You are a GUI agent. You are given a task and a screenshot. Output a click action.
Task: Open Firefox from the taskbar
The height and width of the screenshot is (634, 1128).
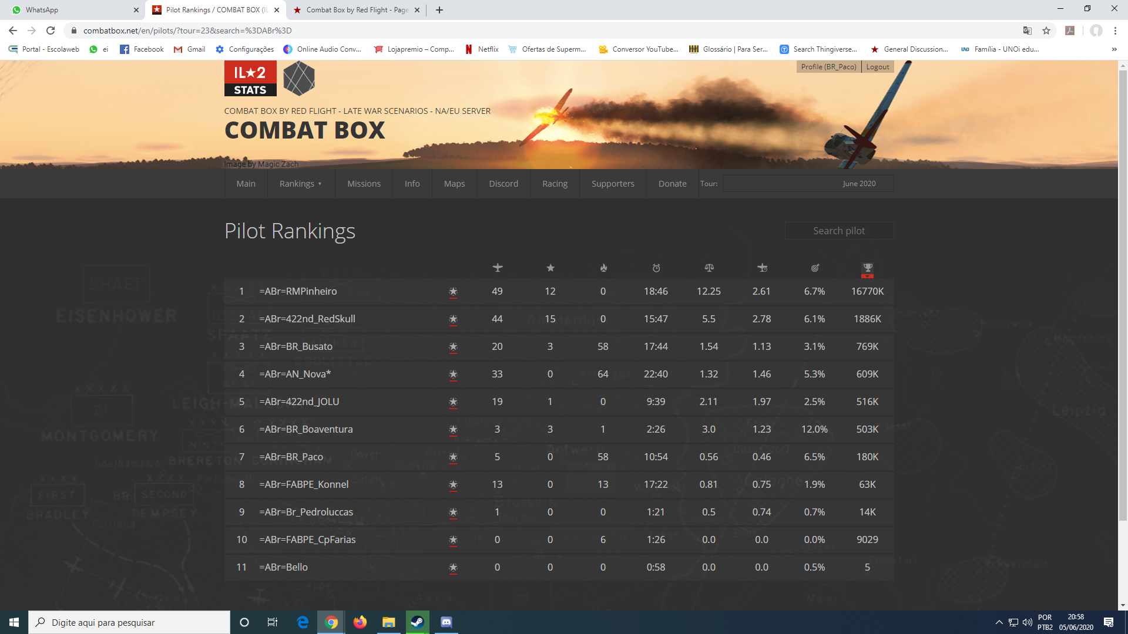coord(360,622)
